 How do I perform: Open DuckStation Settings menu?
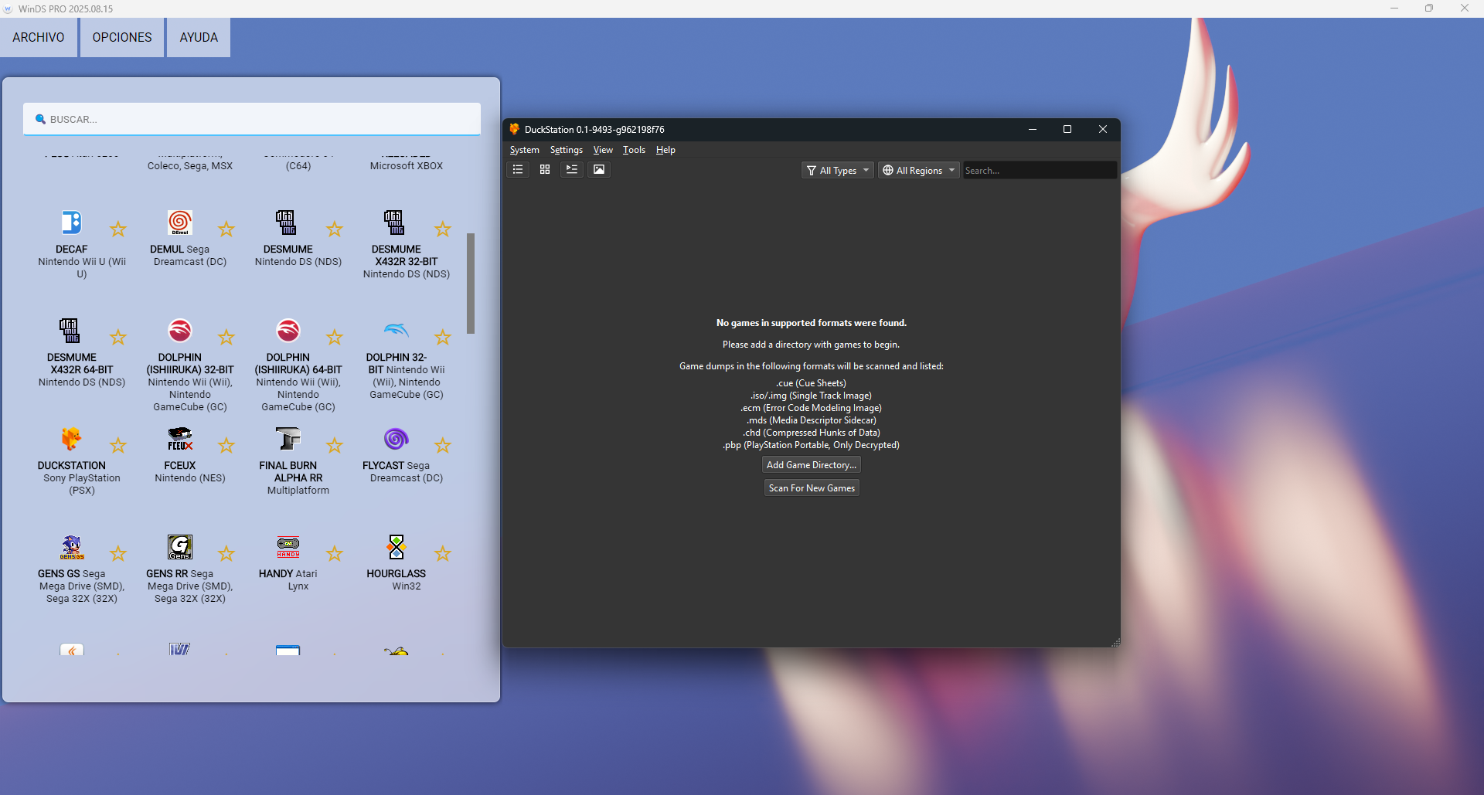tap(566, 150)
